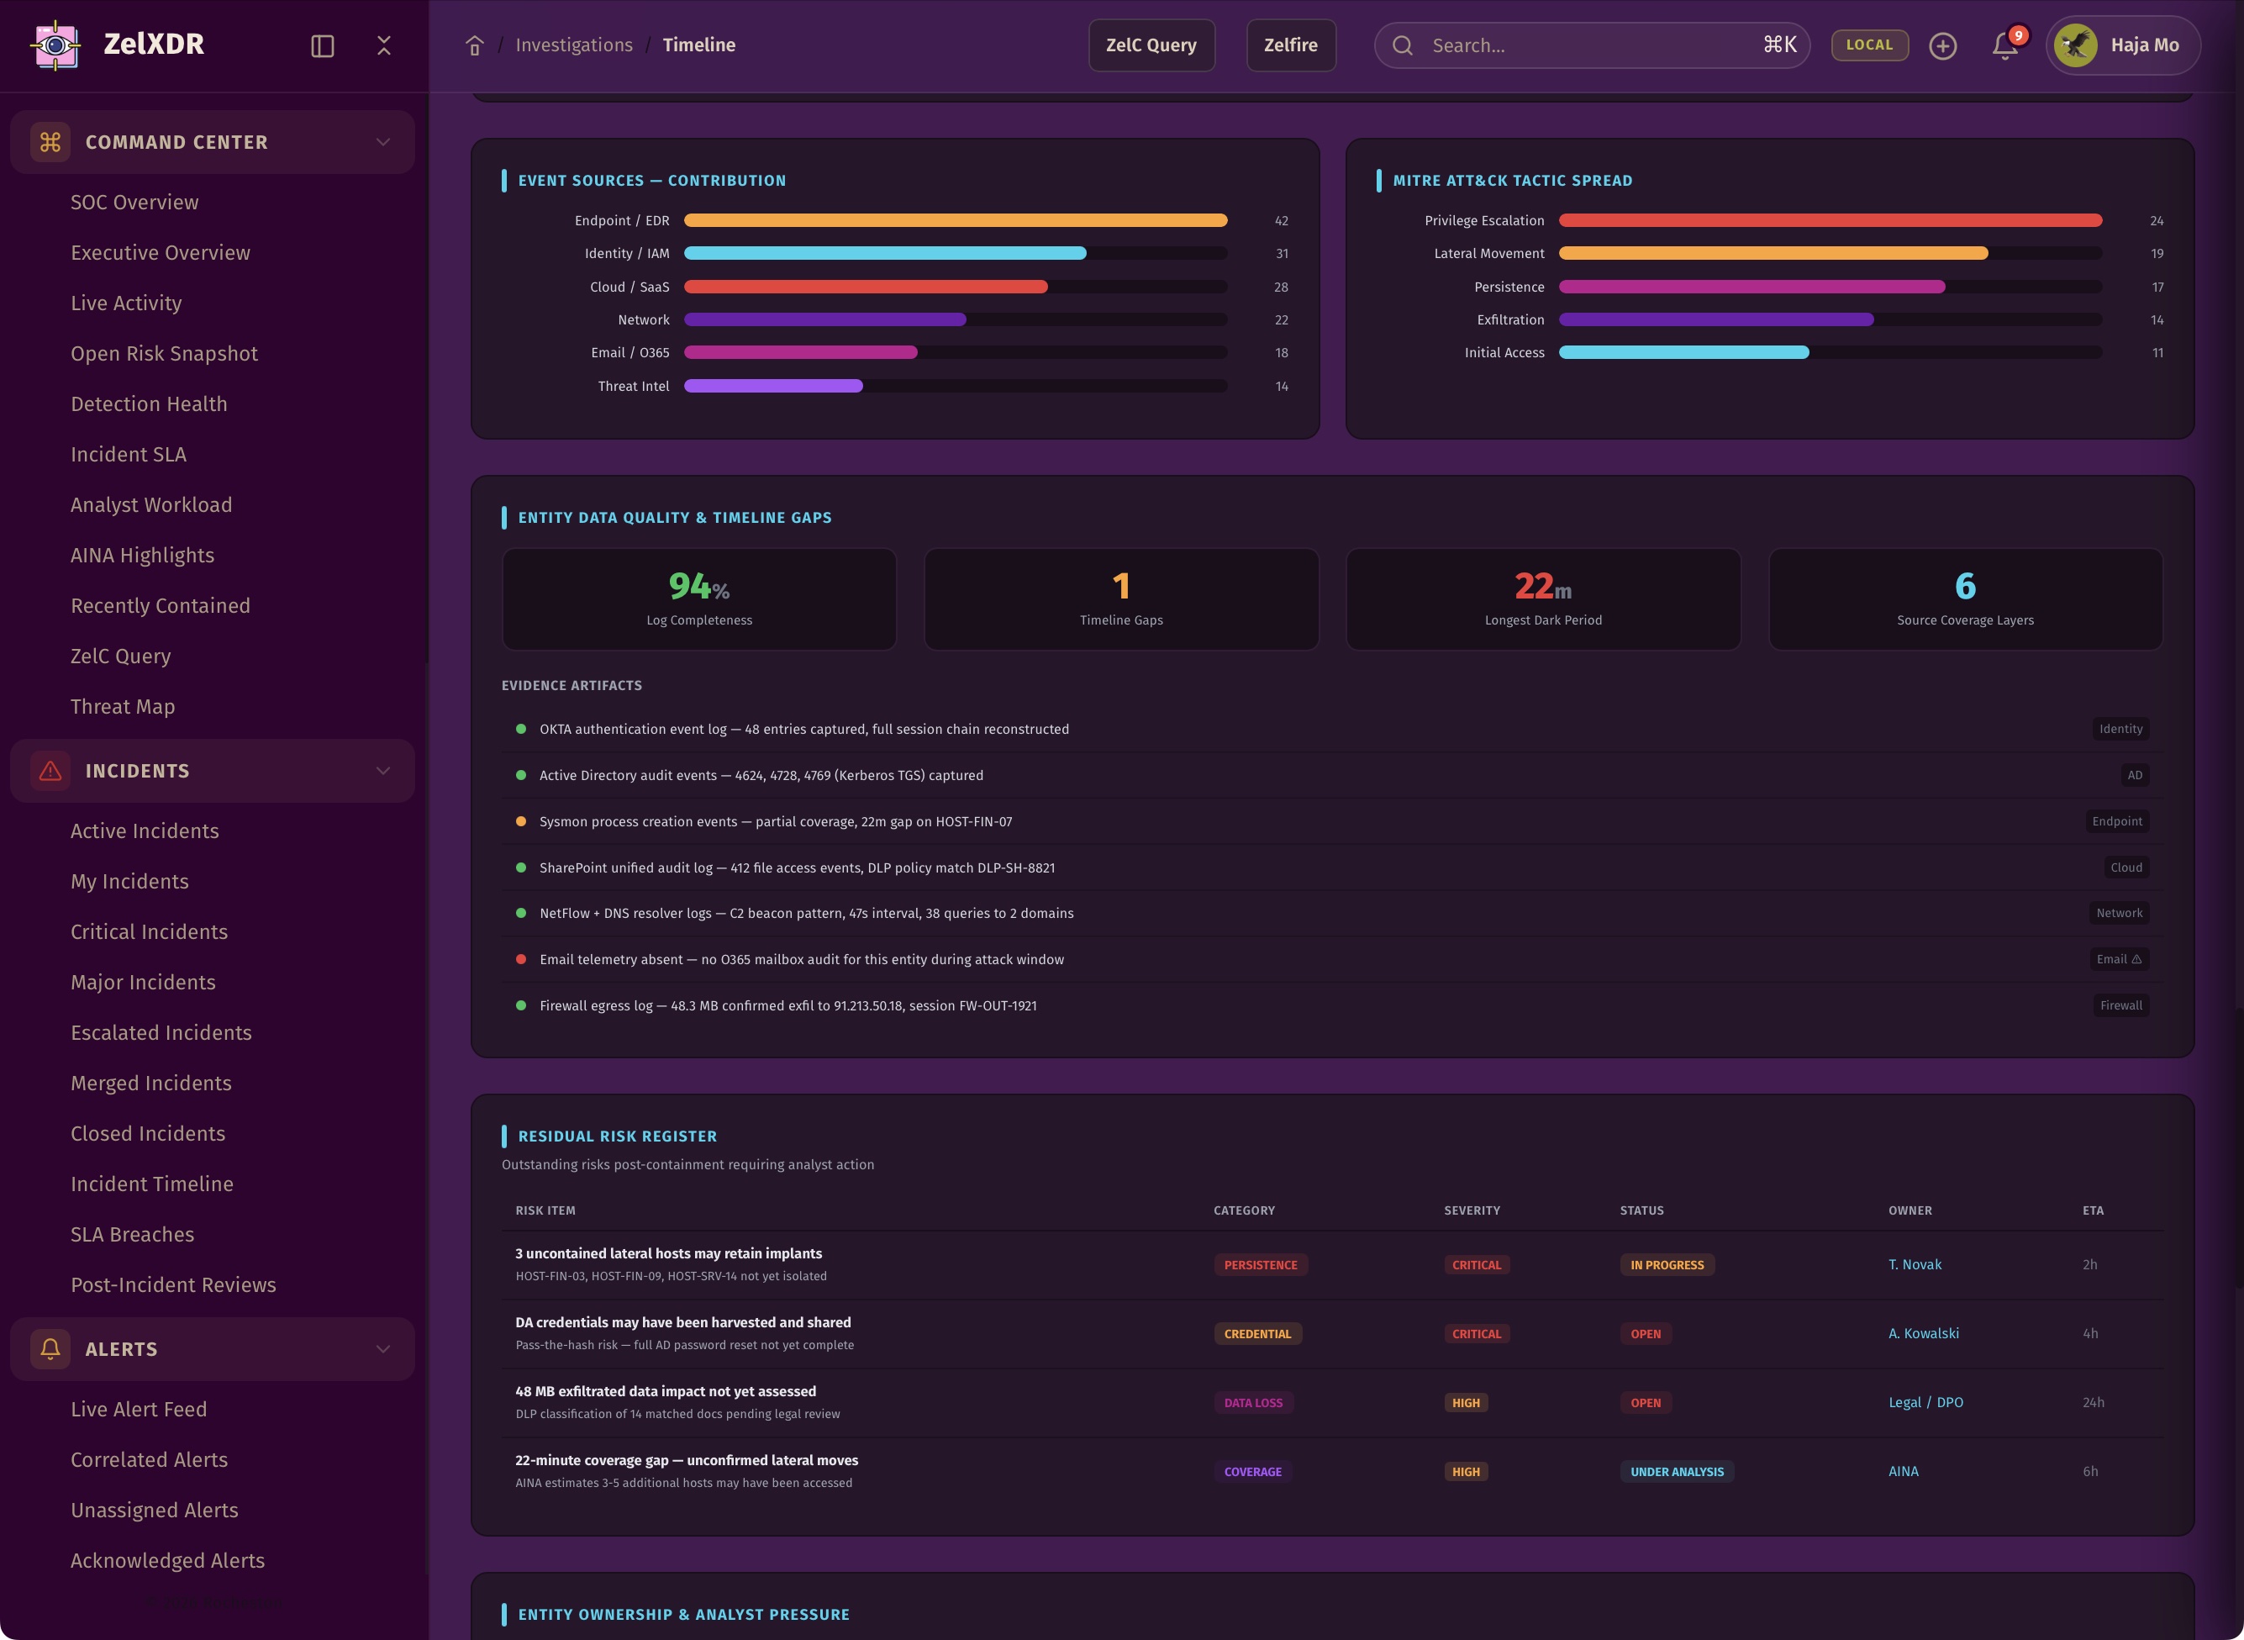The width and height of the screenshot is (2244, 1640).
Task: Toggle the LOCAL environment badge
Action: 1869,45
